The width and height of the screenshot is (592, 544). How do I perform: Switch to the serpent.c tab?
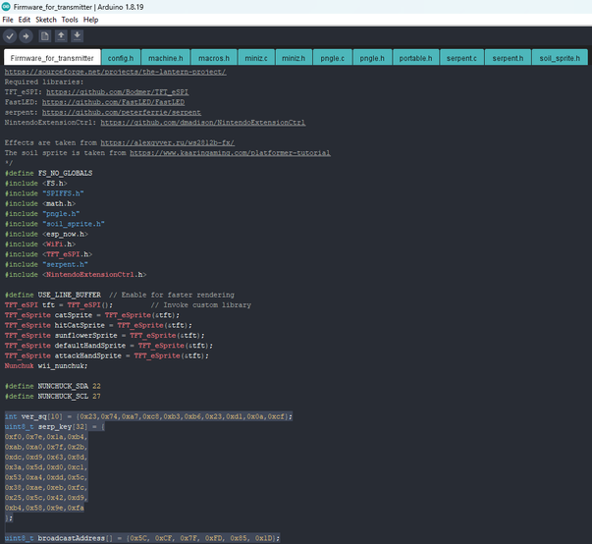pyautogui.click(x=461, y=58)
